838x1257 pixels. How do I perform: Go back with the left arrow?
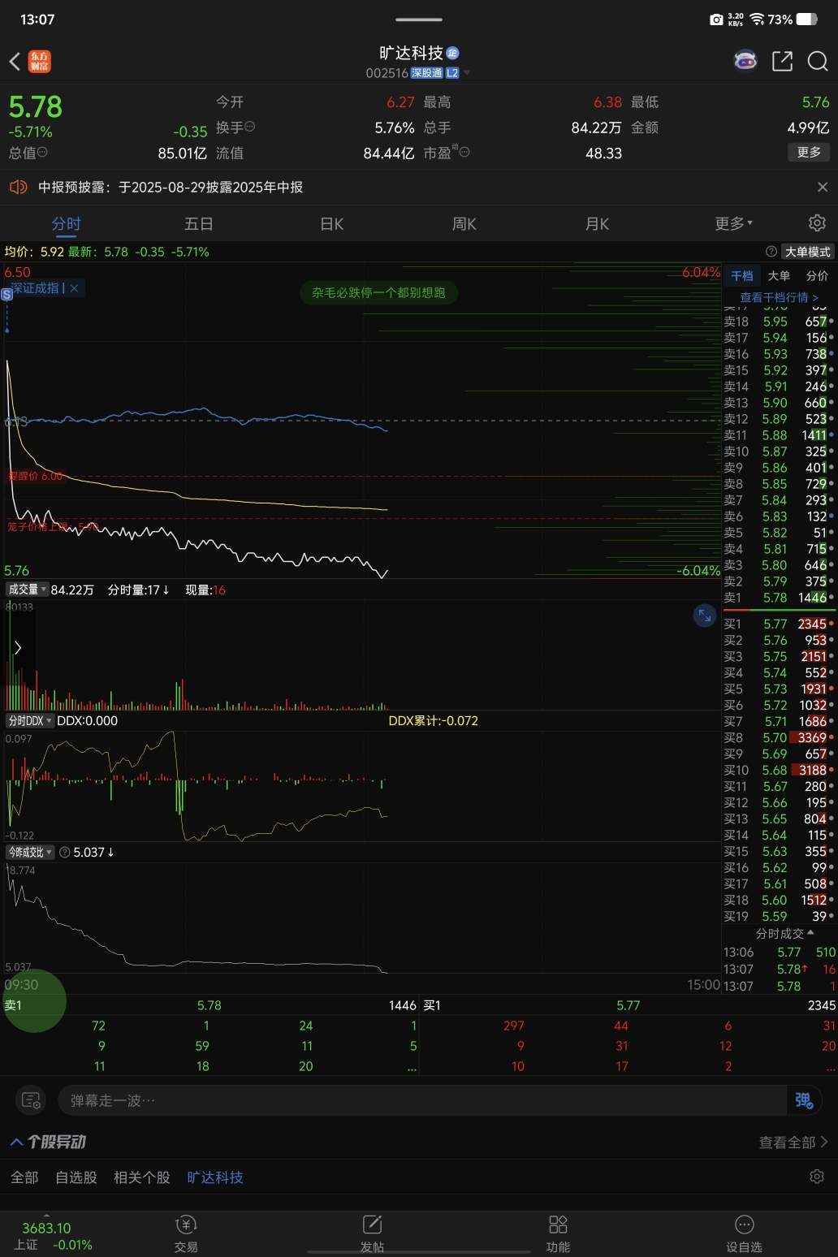click(x=15, y=62)
